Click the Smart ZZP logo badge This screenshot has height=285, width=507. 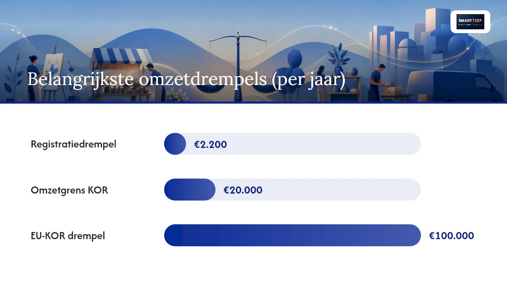click(470, 21)
